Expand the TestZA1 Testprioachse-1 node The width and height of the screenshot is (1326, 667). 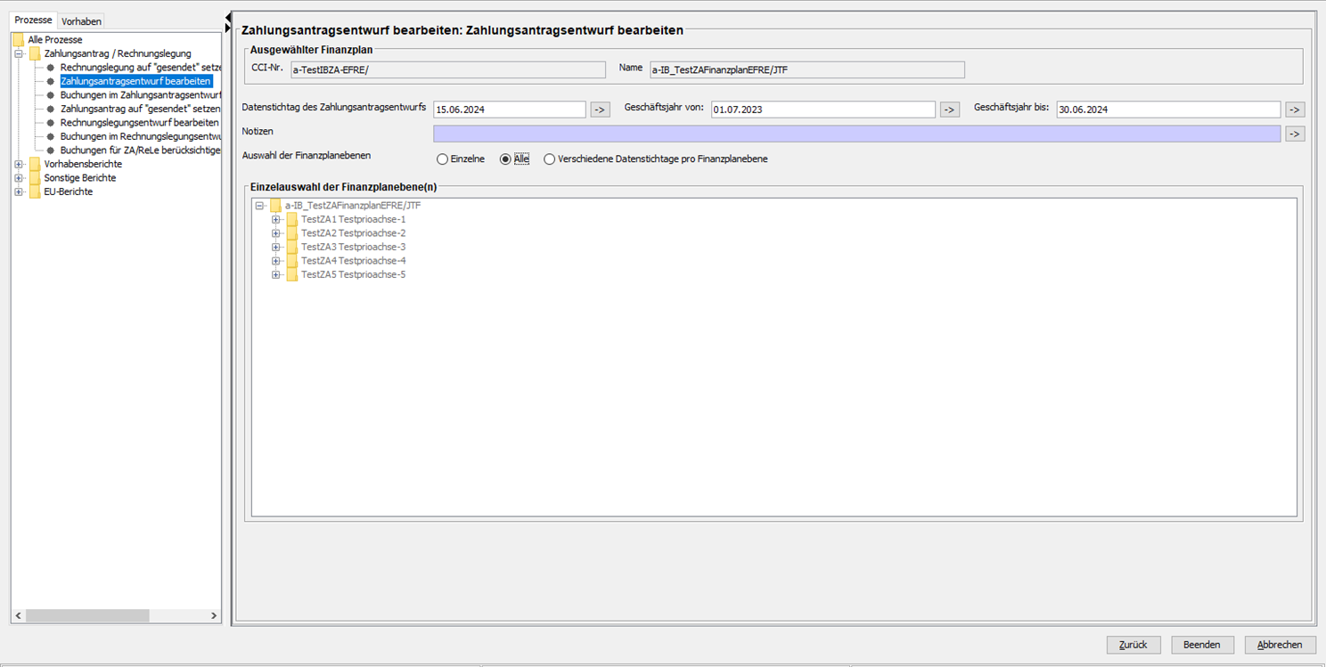(x=275, y=219)
